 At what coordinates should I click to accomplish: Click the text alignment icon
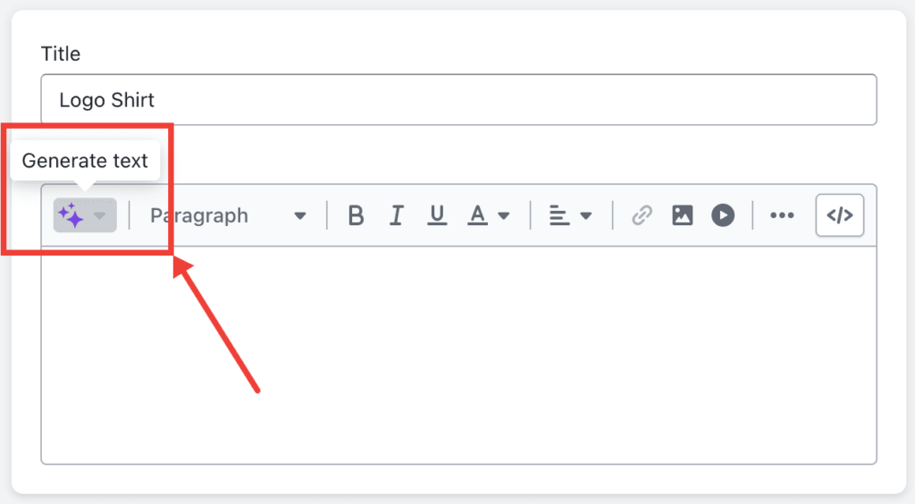pos(559,215)
